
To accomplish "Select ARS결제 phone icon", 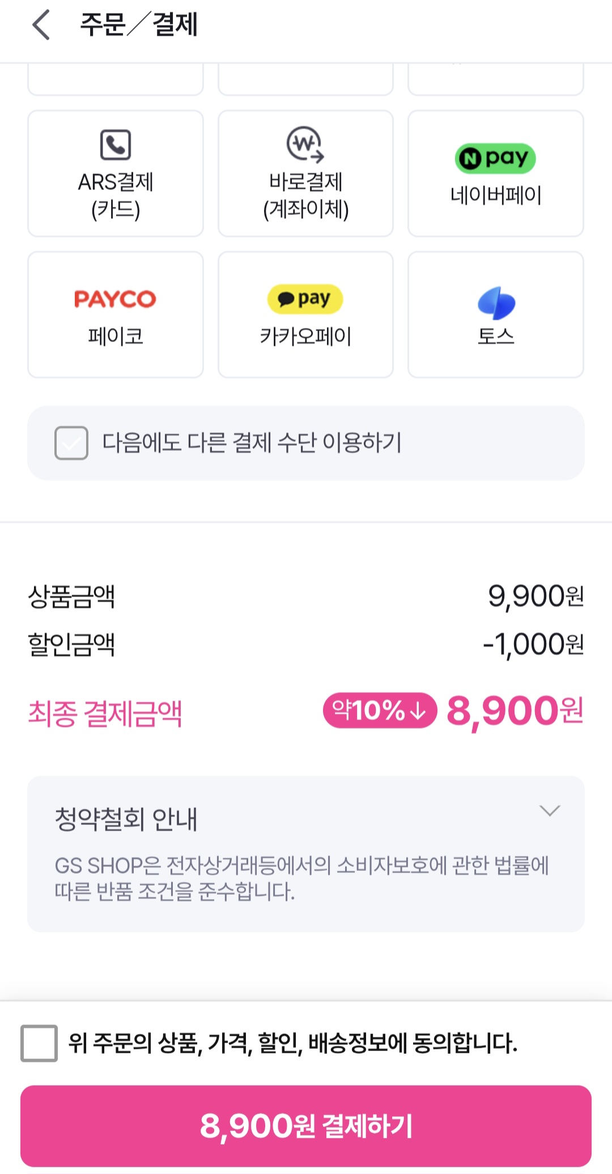I will tap(116, 144).
